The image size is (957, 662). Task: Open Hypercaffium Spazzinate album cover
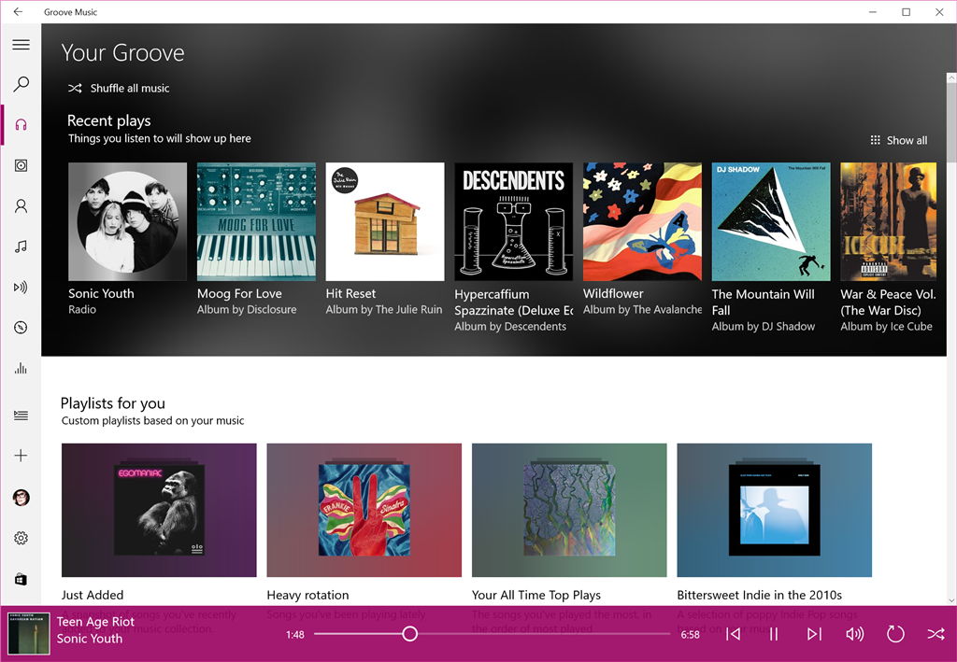[x=514, y=221]
